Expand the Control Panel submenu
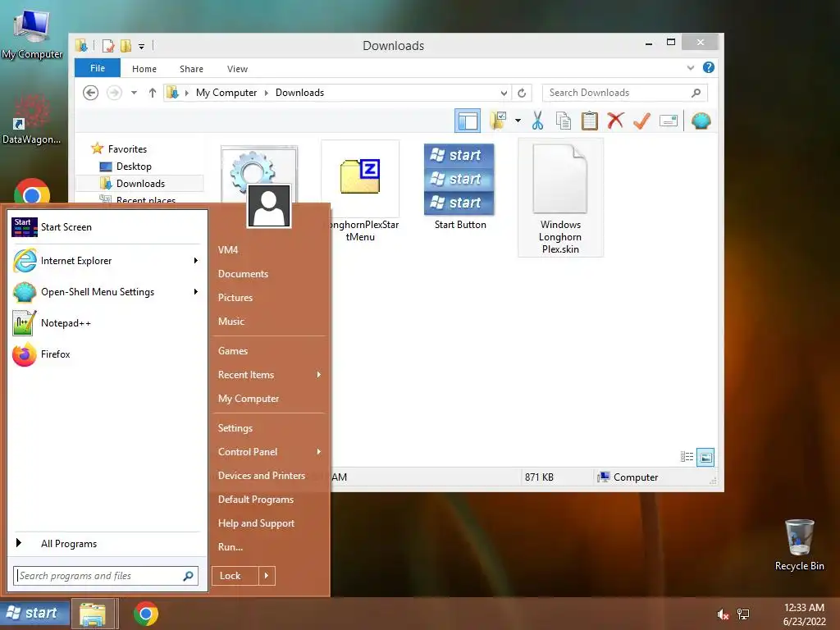This screenshot has height=630, width=840. (269, 452)
